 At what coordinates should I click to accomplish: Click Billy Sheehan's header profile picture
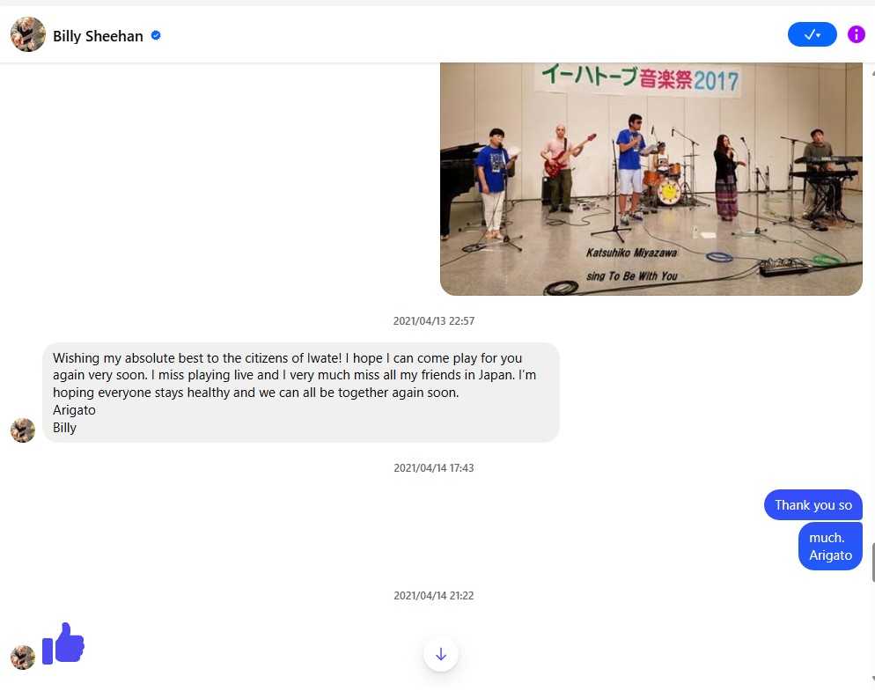(28, 34)
